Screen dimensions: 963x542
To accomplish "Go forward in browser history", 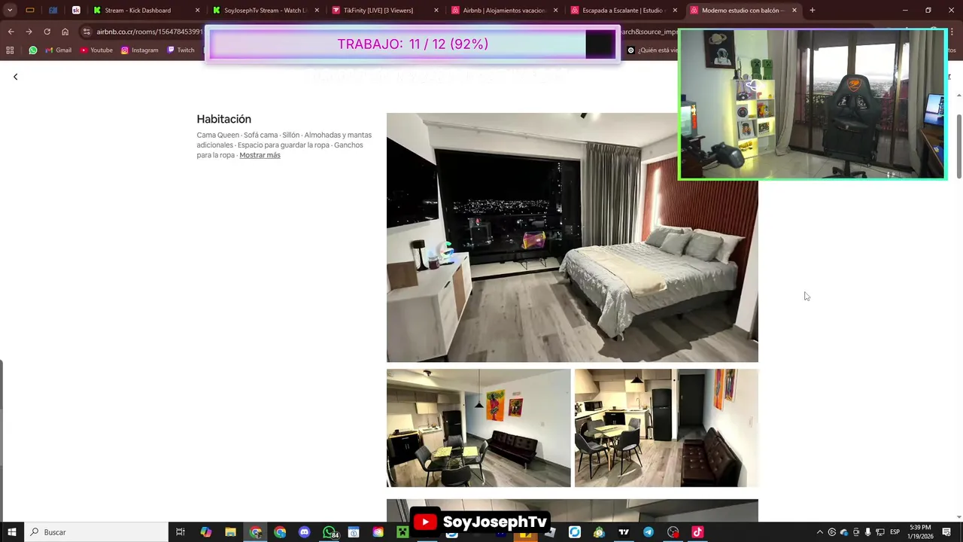I will 29,32.
